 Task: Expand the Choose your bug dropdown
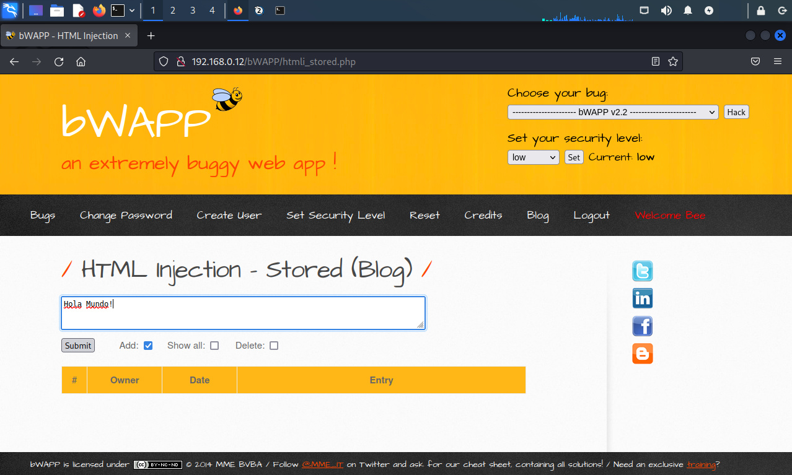point(612,112)
